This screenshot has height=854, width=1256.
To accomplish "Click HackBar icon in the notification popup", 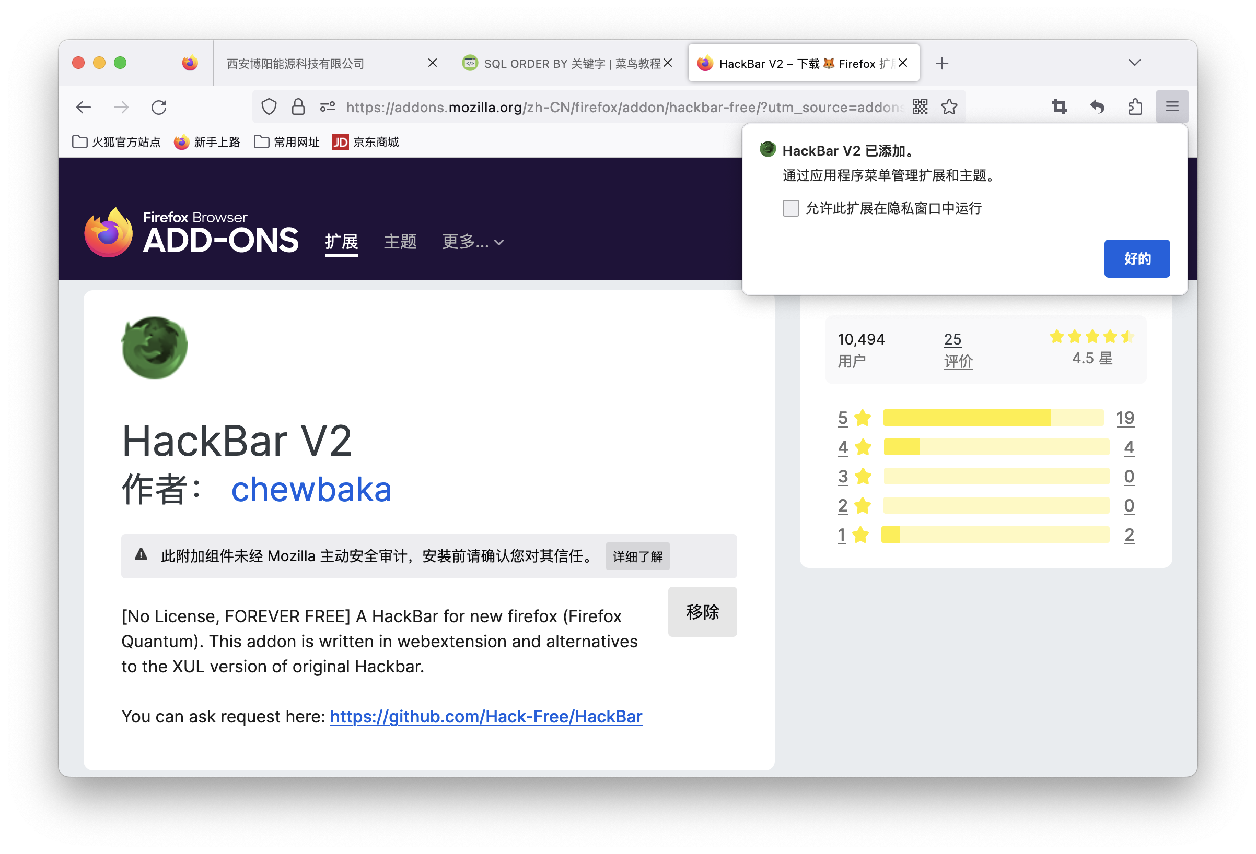I will point(767,149).
